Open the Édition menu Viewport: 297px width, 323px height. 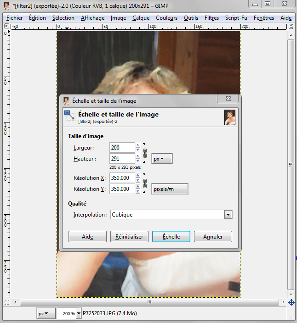(37, 18)
